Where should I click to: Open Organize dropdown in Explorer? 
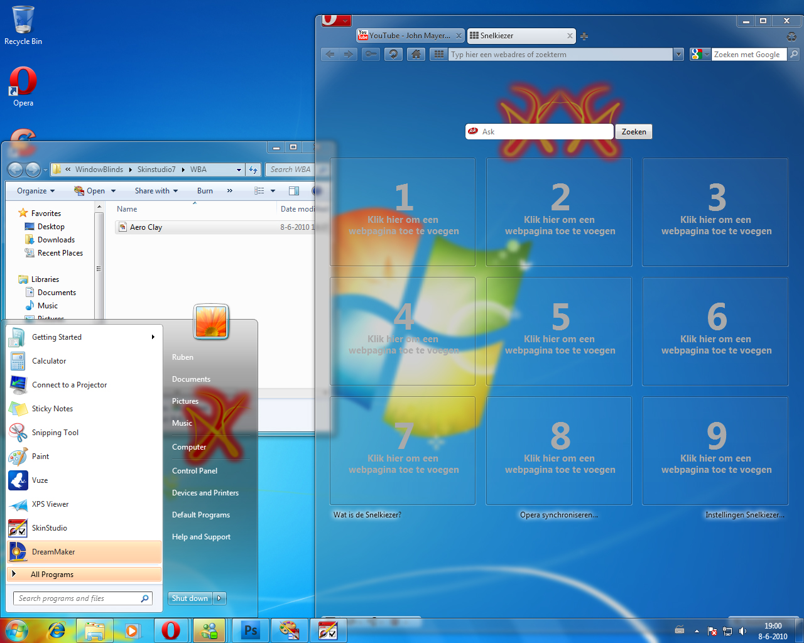click(36, 191)
